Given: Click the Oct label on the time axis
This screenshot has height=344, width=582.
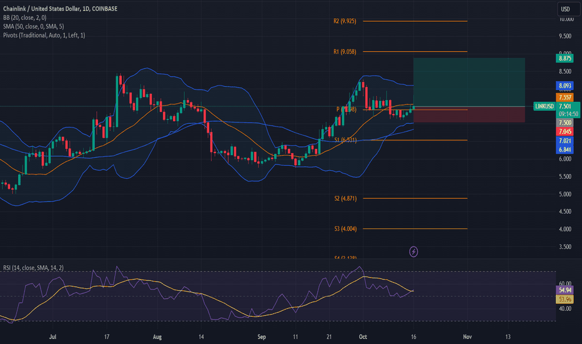Looking at the screenshot, I should [x=363, y=336].
